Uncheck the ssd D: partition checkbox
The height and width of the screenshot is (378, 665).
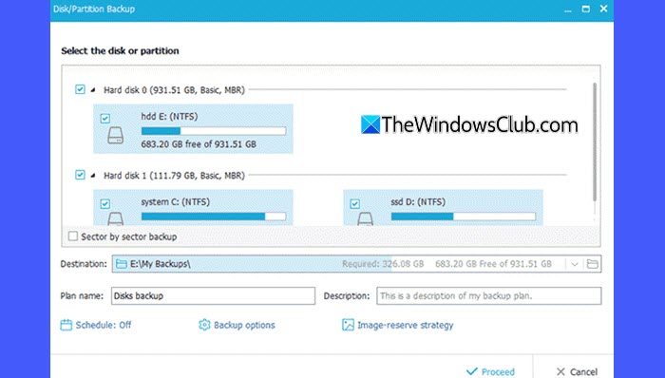(x=355, y=204)
